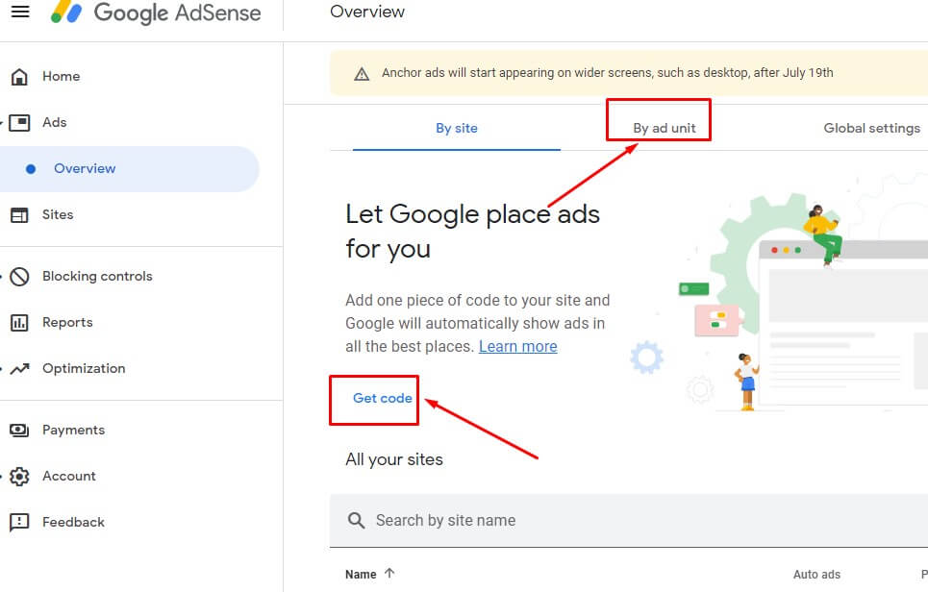The image size is (928, 592).
Task: Click the Get code button
Action: click(383, 398)
